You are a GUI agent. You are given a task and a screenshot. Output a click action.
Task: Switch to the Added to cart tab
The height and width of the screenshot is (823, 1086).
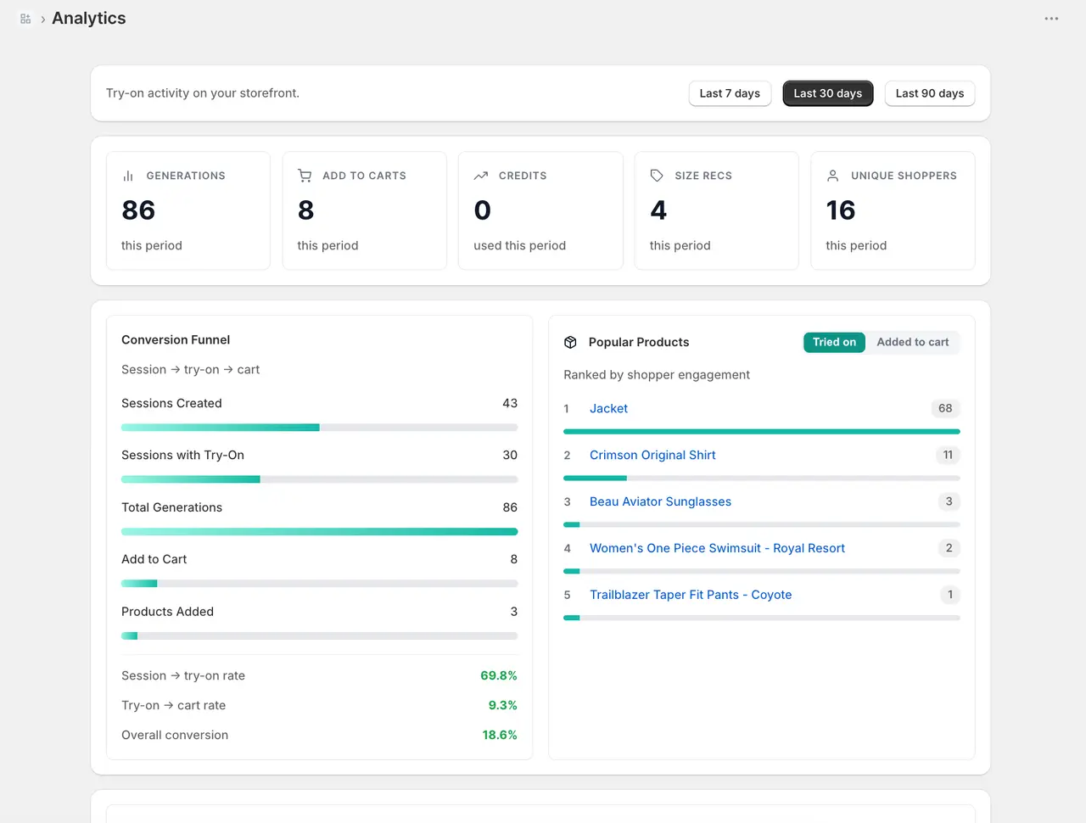(x=913, y=342)
